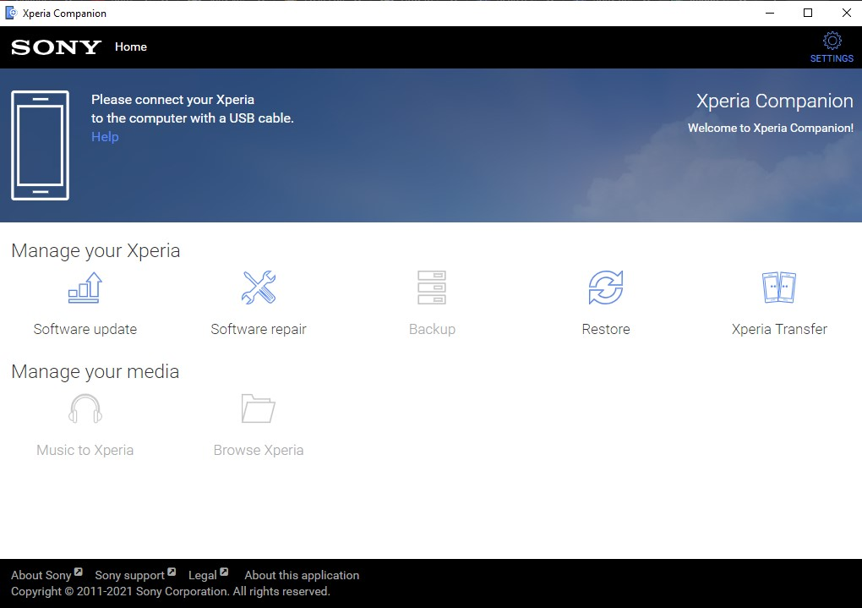Open the Help link
Image resolution: width=862 pixels, height=608 pixels.
tap(105, 136)
